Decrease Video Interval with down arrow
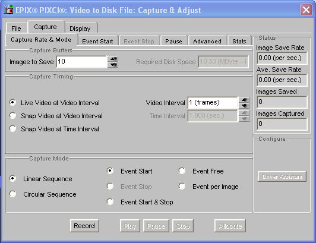The width and height of the screenshot is (316, 243). pos(244,106)
